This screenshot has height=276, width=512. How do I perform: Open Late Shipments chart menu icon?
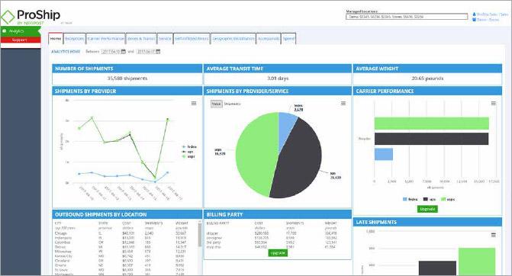click(494, 235)
